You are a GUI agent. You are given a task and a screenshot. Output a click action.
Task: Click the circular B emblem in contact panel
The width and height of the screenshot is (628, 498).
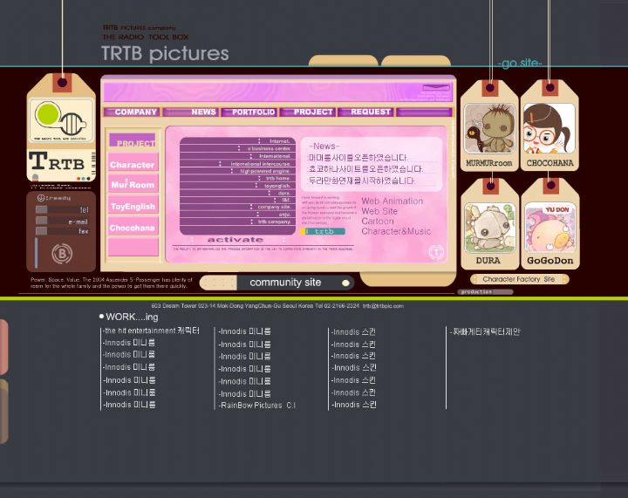point(61,254)
